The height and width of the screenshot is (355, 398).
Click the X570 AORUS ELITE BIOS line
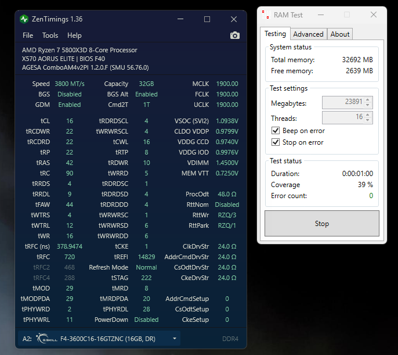(x=63, y=59)
